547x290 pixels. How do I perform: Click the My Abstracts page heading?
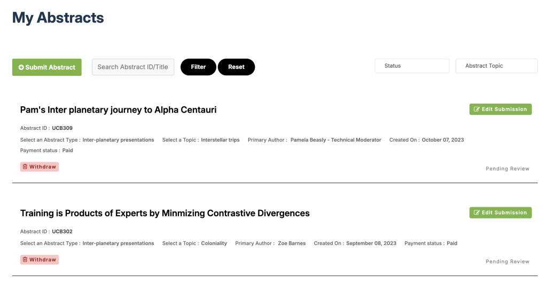58,18
